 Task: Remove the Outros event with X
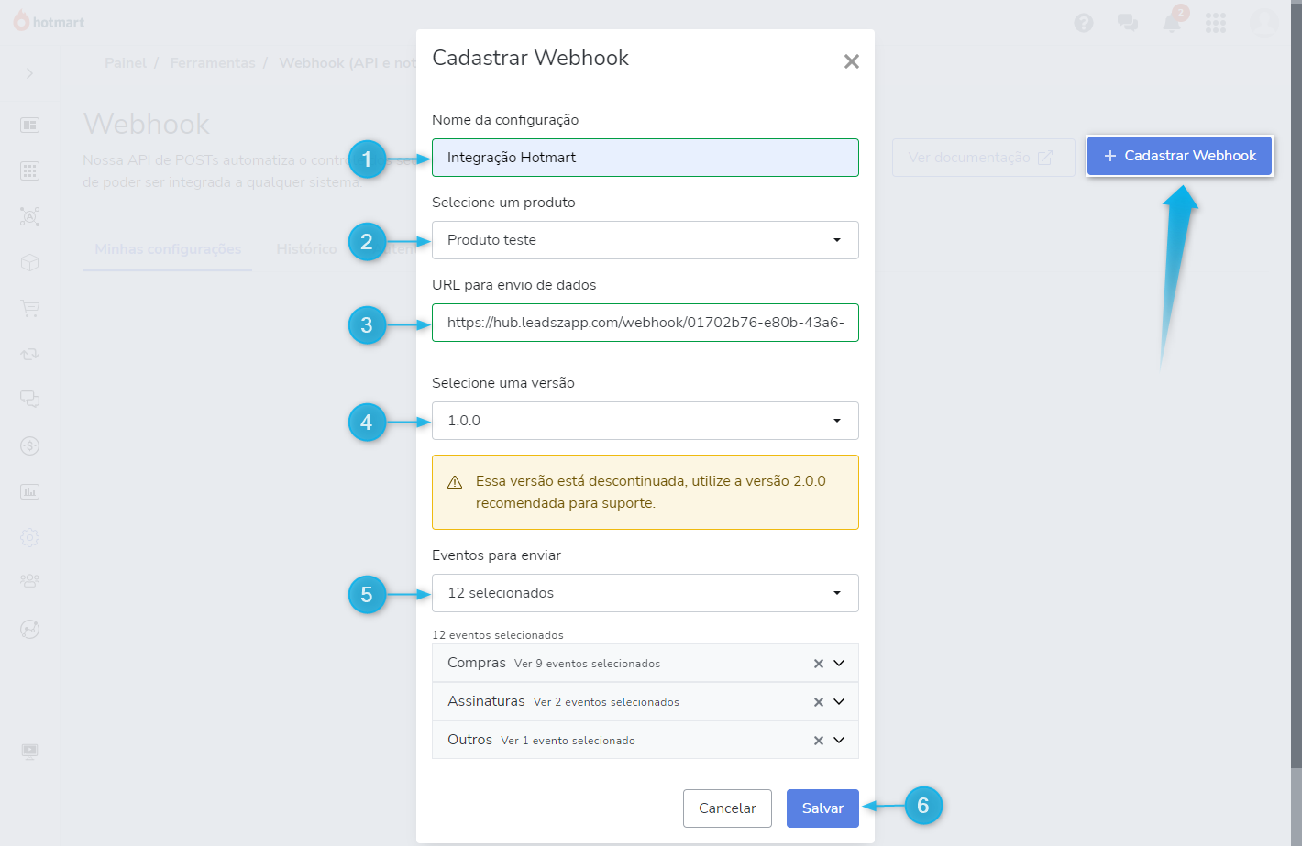[819, 741]
